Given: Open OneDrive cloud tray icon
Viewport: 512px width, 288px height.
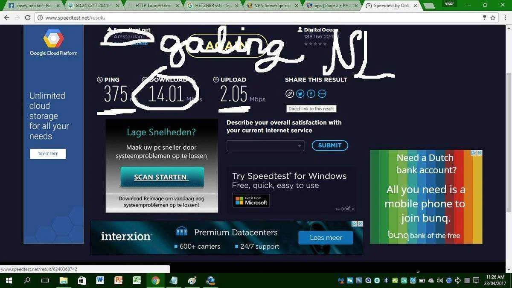Looking at the screenshot, I should 431,280.
